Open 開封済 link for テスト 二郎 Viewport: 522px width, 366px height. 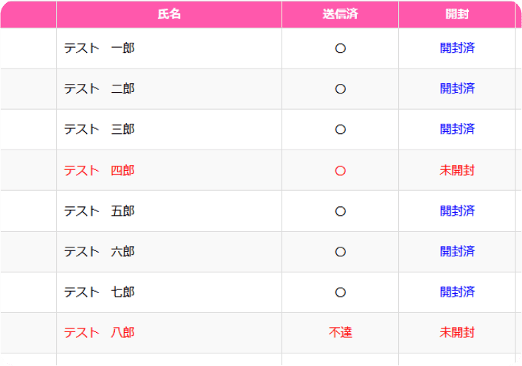pyautogui.click(x=457, y=89)
